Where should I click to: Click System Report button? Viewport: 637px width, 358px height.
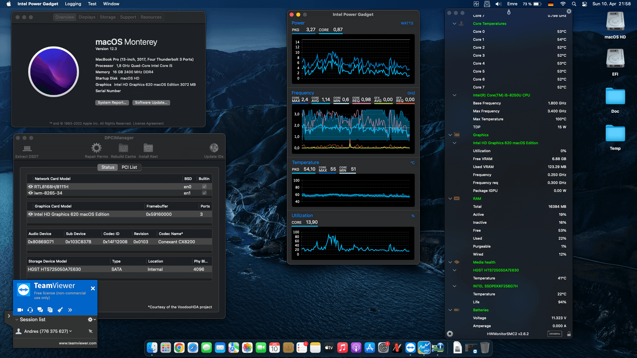(x=112, y=102)
